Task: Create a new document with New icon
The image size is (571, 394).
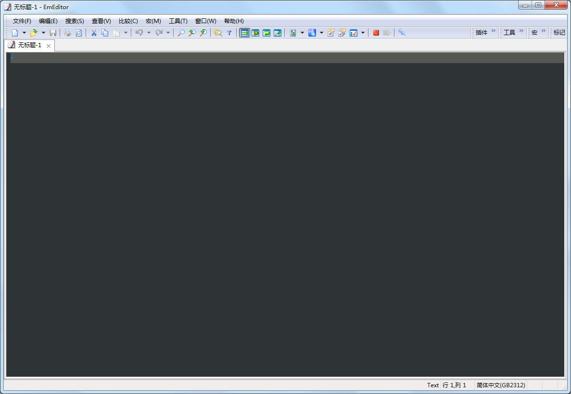Action: pyautogui.click(x=15, y=33)
